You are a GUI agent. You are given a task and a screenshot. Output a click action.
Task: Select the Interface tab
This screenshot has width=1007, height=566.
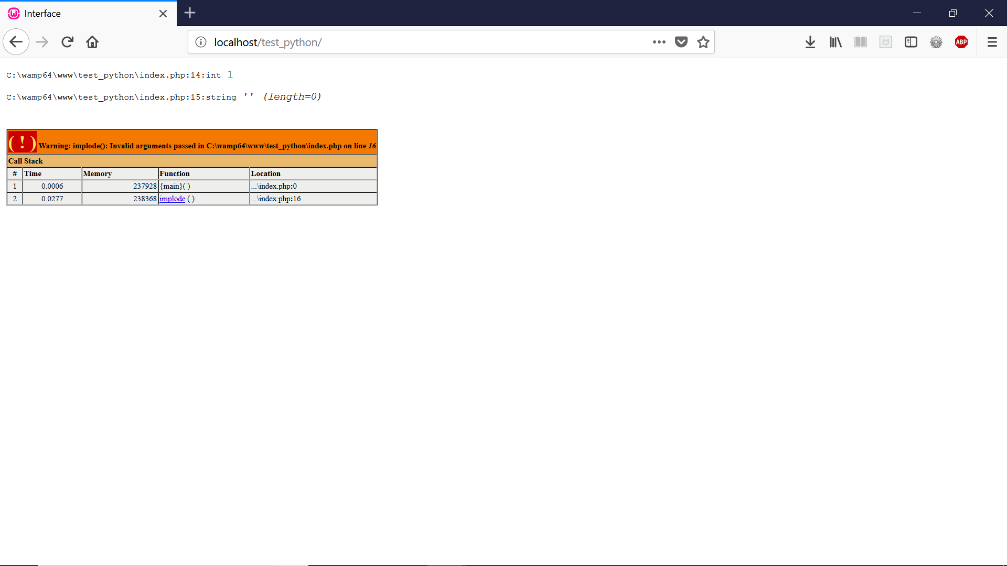point(79,14)
